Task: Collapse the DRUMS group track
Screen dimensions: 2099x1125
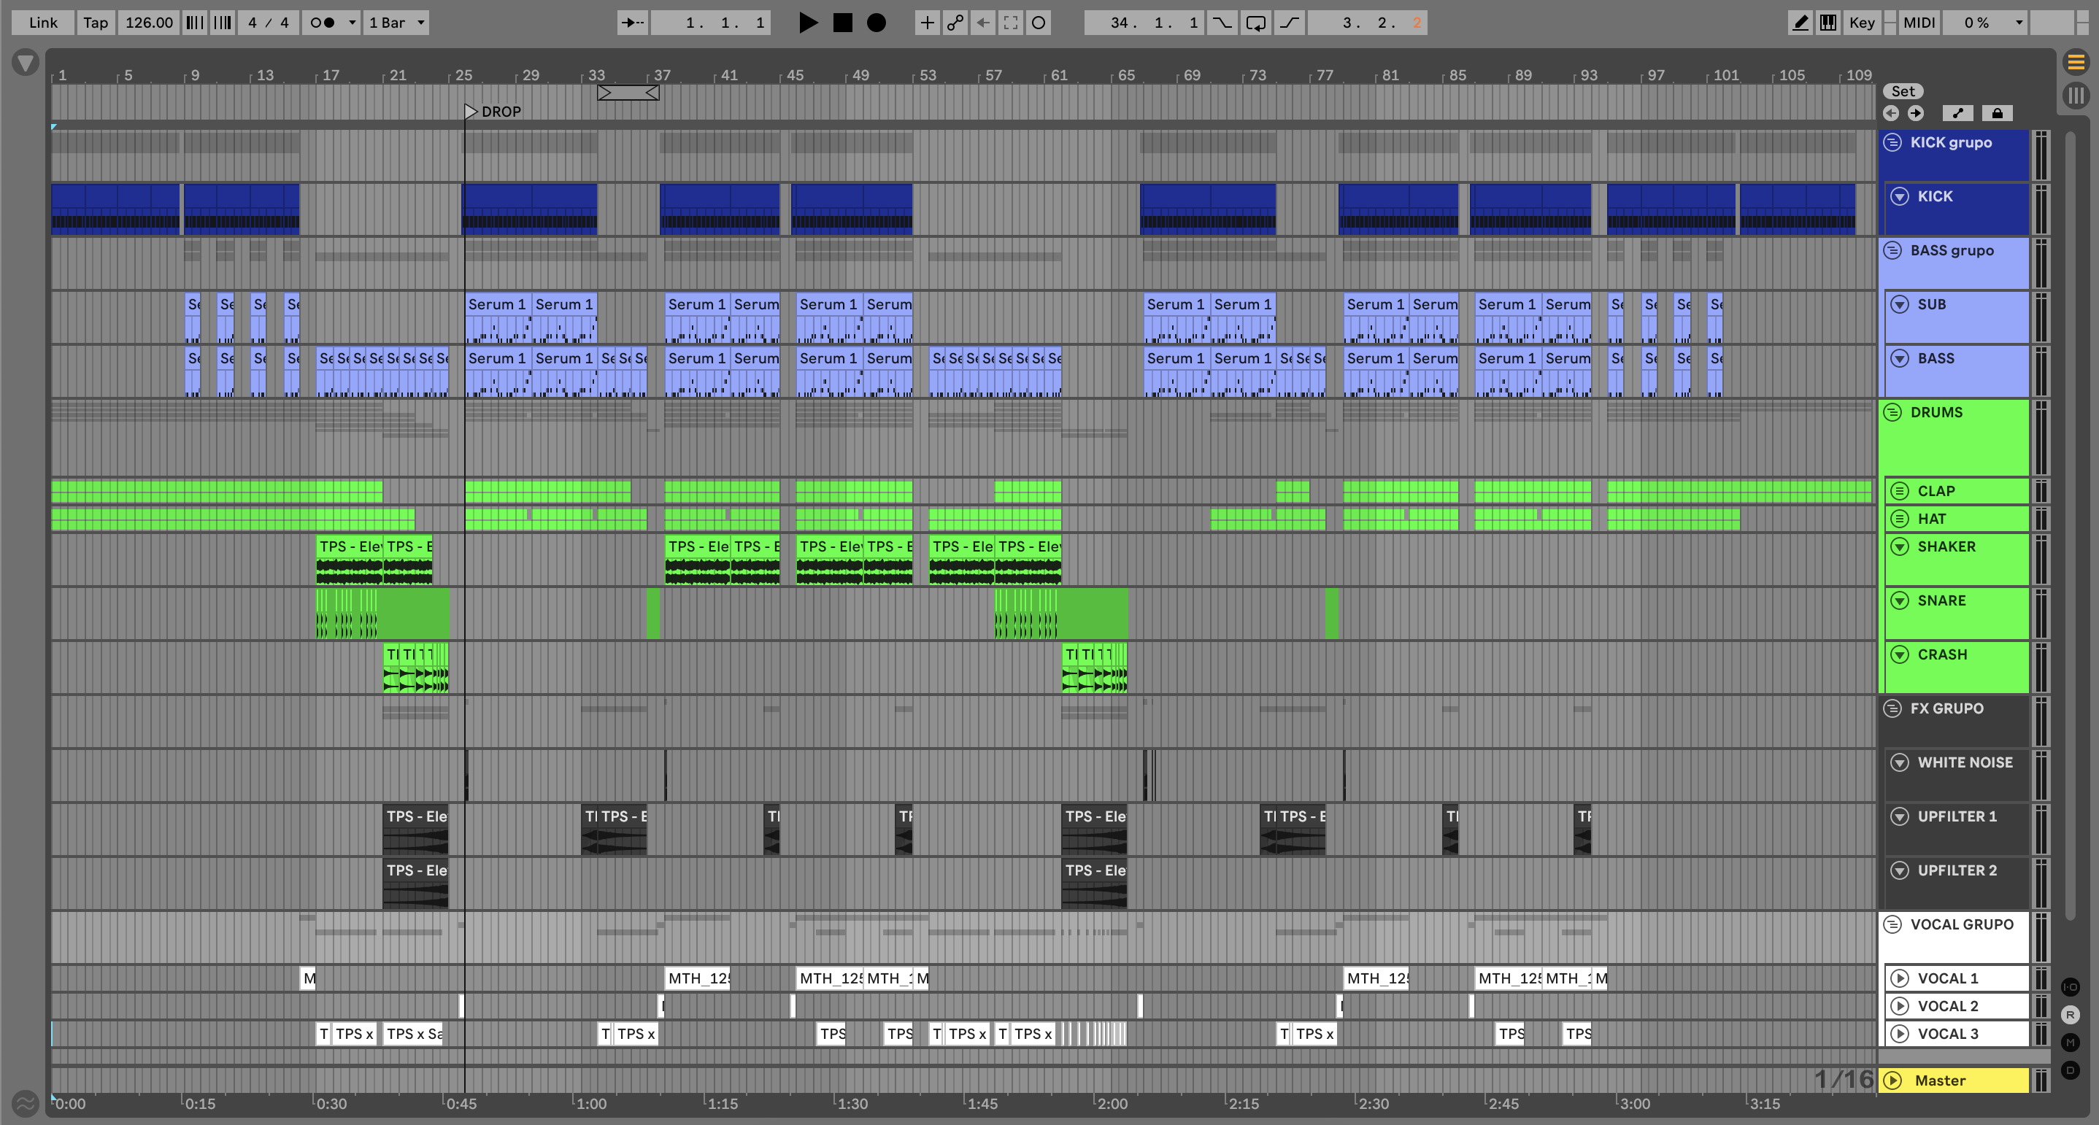Action: [1892, 412]
